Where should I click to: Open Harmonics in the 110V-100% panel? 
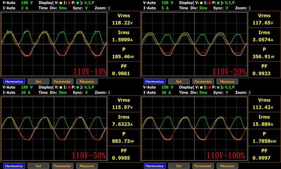pyautogui.click(x=155, y=166)
